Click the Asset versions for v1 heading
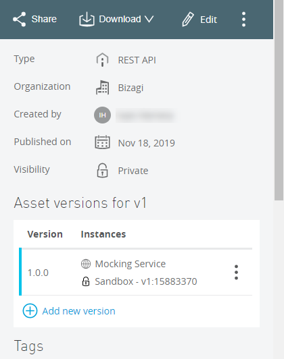This screenshot has height=359, width=284. 80,203
